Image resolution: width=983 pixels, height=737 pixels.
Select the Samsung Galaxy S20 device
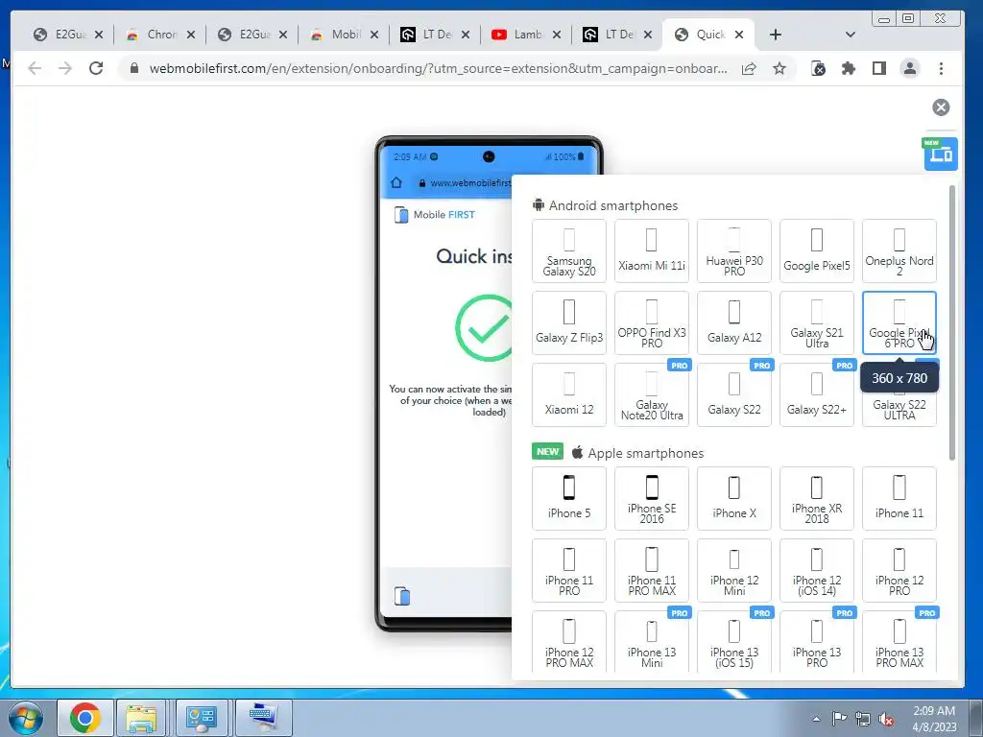568,250
